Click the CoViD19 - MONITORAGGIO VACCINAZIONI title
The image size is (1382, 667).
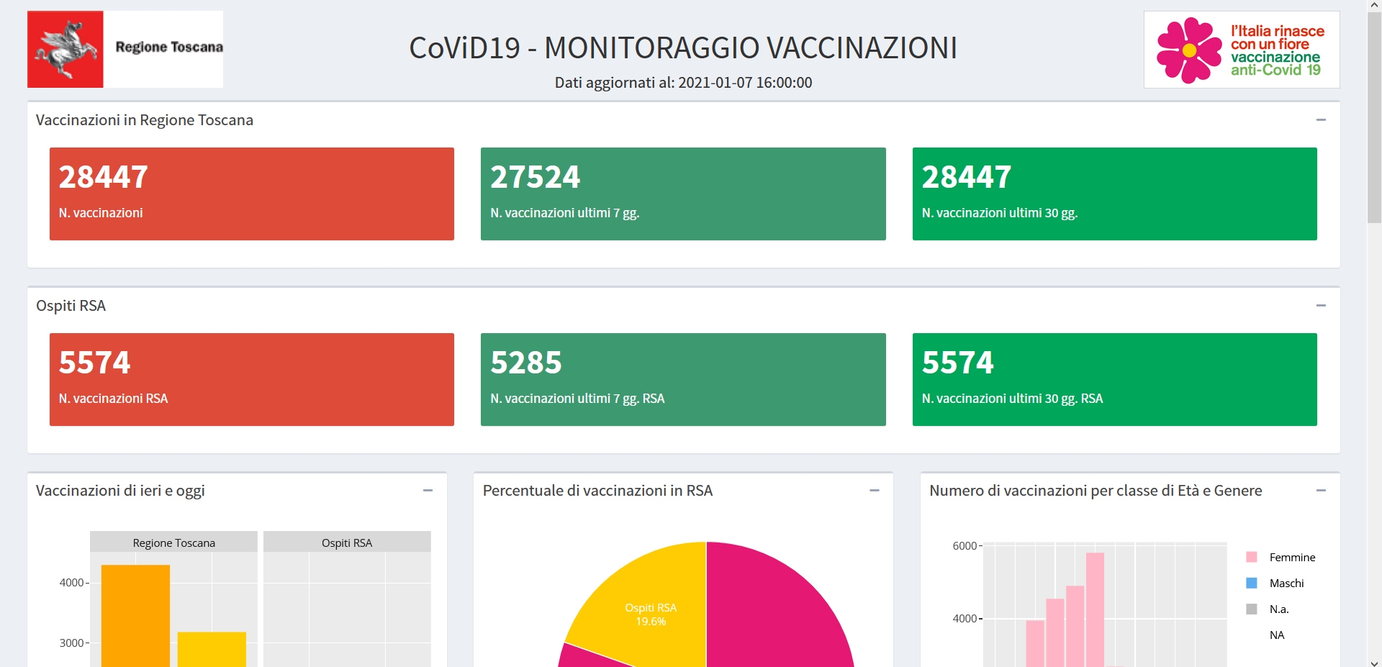click(x=683, y=47)
